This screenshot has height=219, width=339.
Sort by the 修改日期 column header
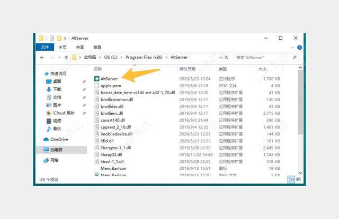187,69
